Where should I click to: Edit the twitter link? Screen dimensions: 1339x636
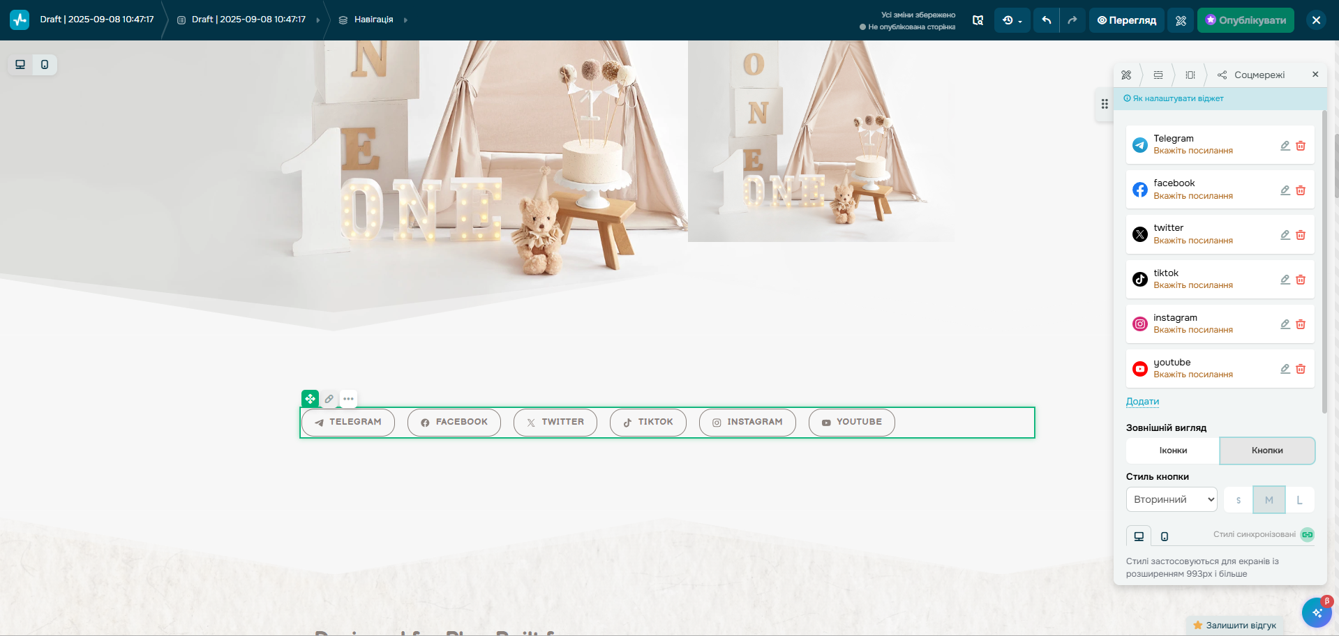(1285, 235)
